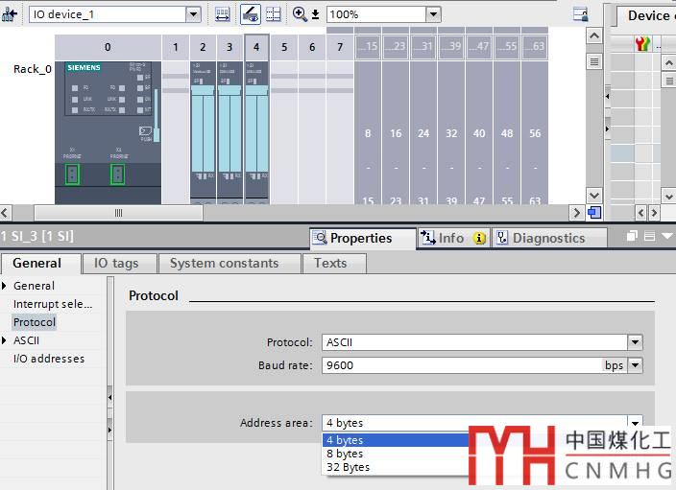Select the SI module in slot 4
Screen dimensions: 676x490
[257, 132]
